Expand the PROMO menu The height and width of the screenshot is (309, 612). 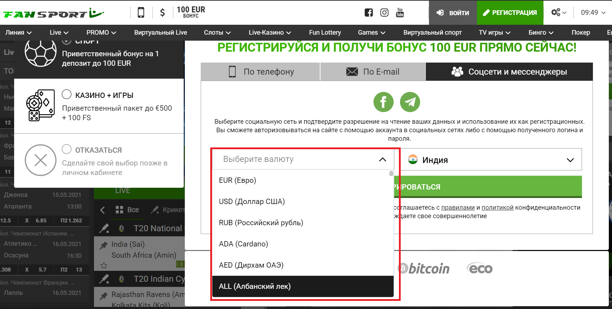click(101, 33)
